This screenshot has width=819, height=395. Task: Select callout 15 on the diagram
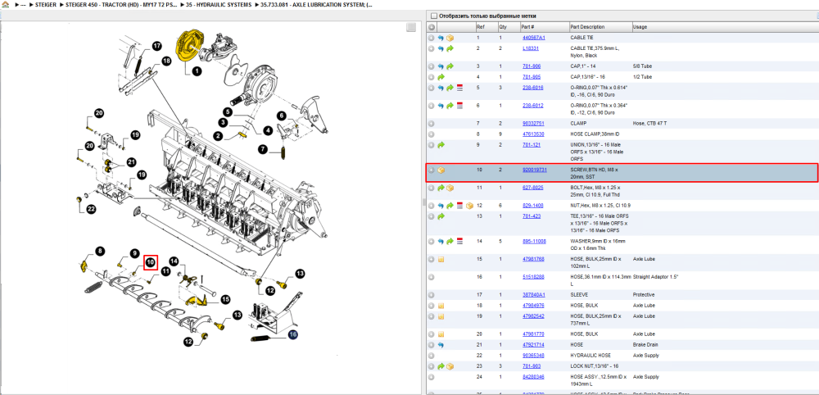[225, 299]
